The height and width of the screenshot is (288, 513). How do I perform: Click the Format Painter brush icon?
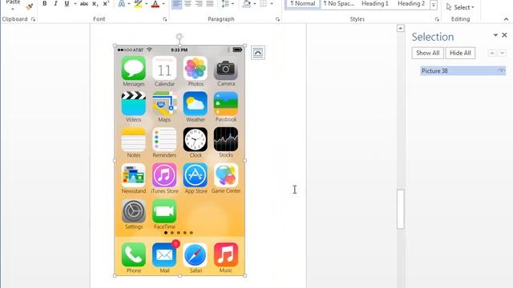click(x=30, y=6)
